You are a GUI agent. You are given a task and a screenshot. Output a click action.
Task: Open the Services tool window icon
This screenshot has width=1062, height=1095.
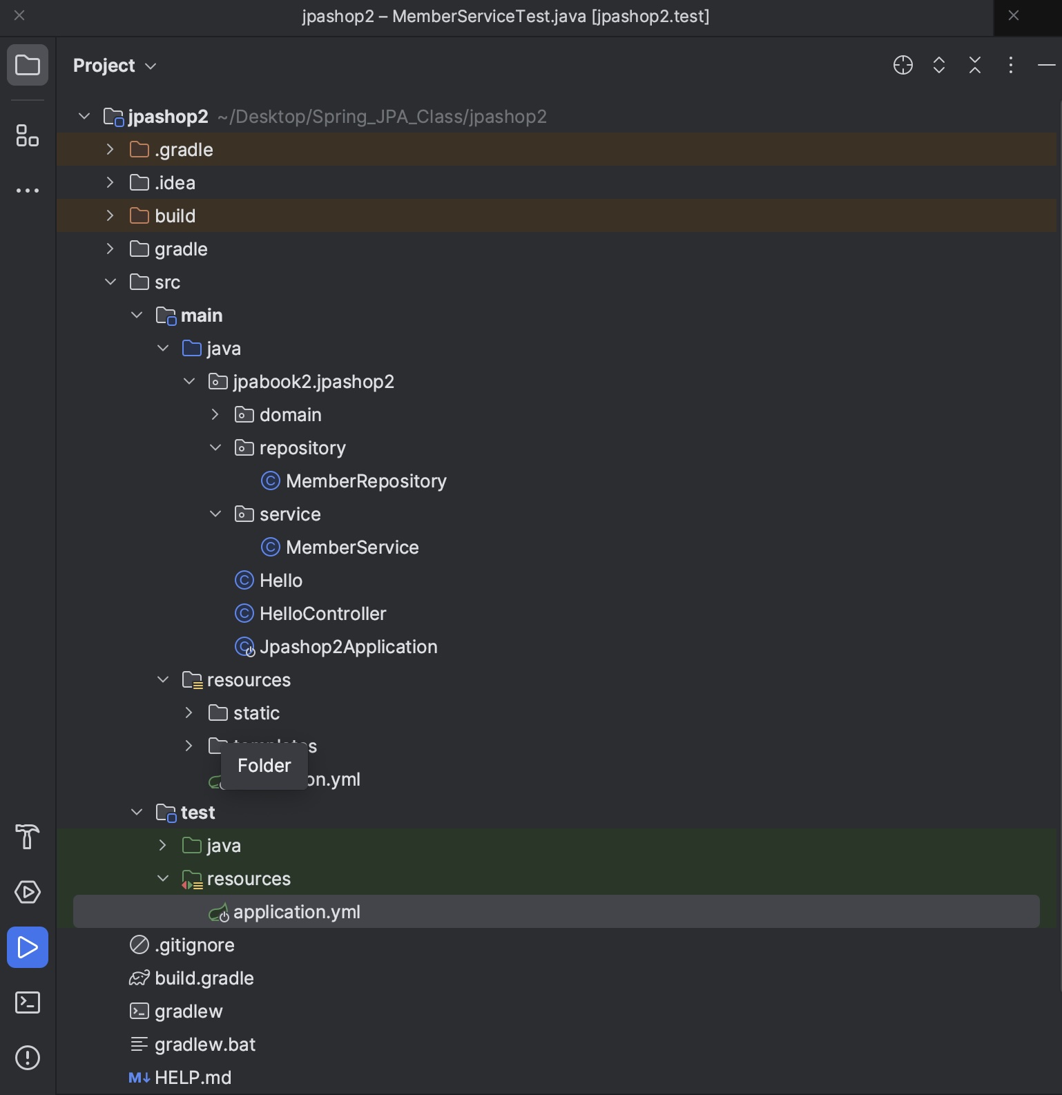[x=28, y=892]
